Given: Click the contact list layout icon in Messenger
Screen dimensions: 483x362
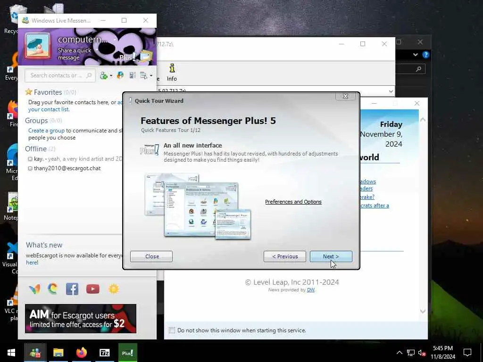Looking at the screenshot, I should point(133,75).
